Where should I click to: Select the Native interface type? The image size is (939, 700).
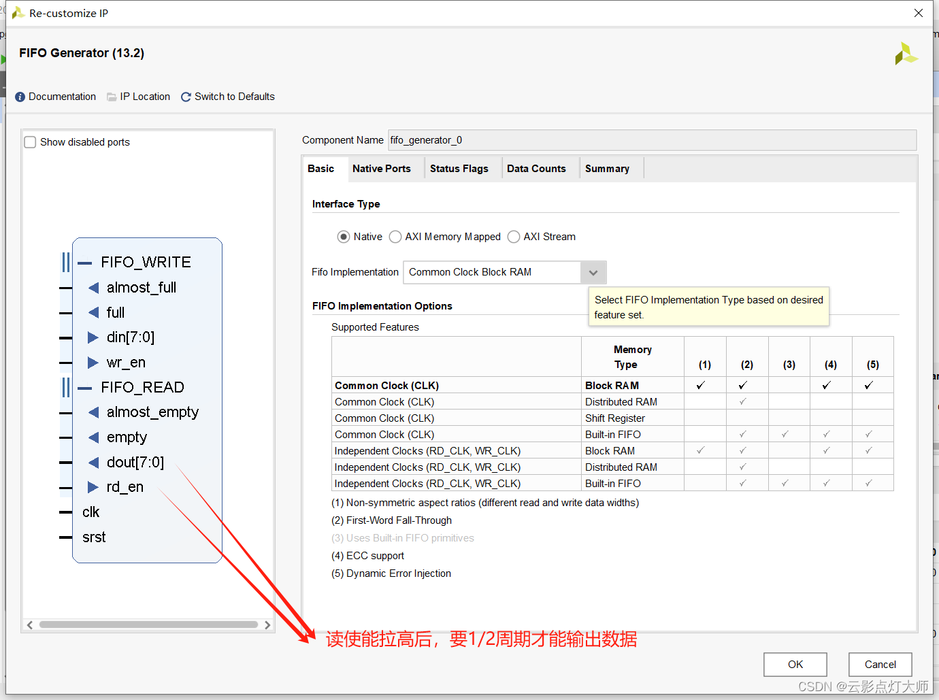(344, 237)
